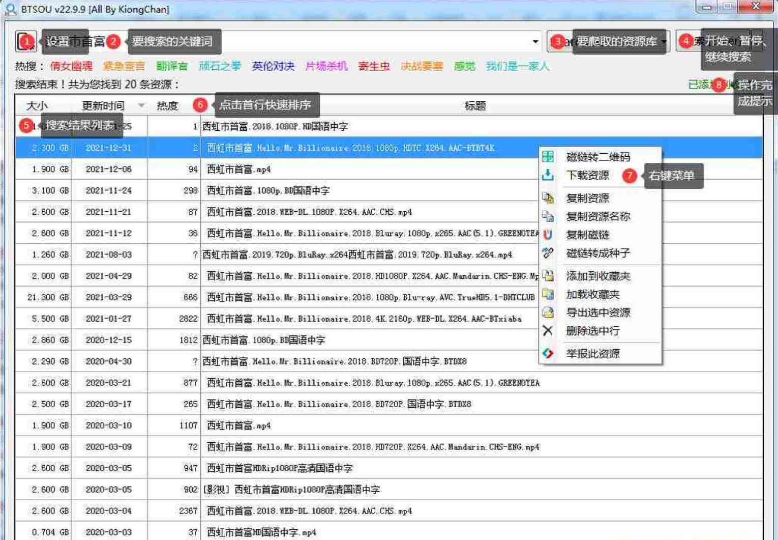Choose 磁链转成种子 menu entry
Screen dimensions: 778x540
pyautogui.click(x=598, y=253)
